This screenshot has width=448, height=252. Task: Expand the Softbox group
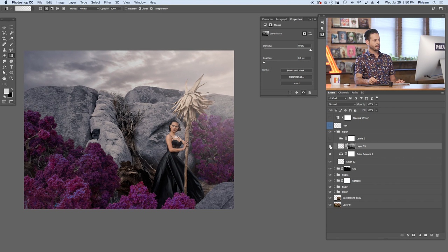[x=335, y=181]
